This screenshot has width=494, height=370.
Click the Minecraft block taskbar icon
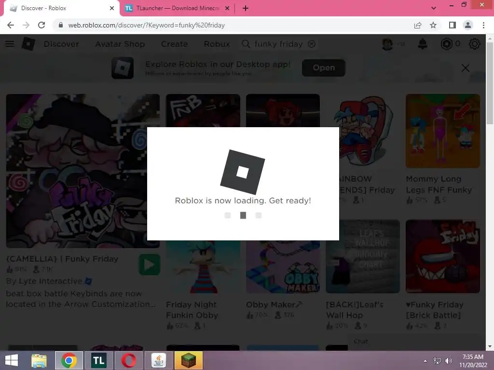pos(189,360)
